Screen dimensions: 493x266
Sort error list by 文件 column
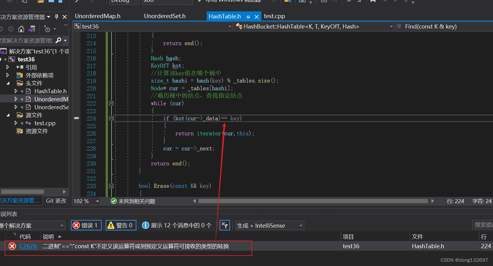pyautogui.click(x=417, y=237)
